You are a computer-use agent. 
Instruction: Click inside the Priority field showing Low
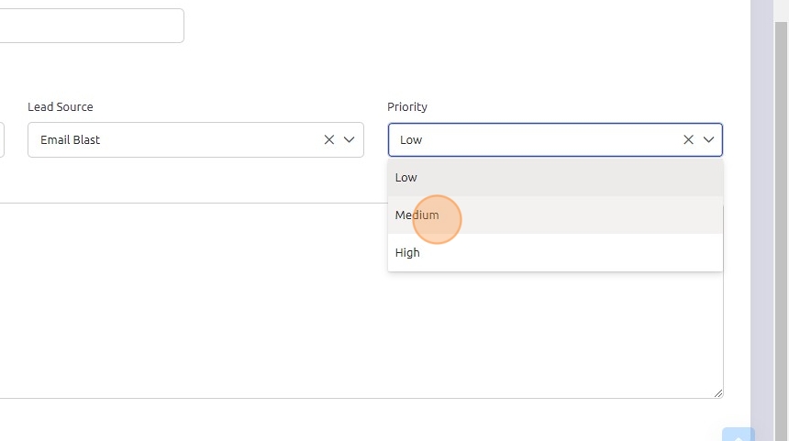(532, 140)
